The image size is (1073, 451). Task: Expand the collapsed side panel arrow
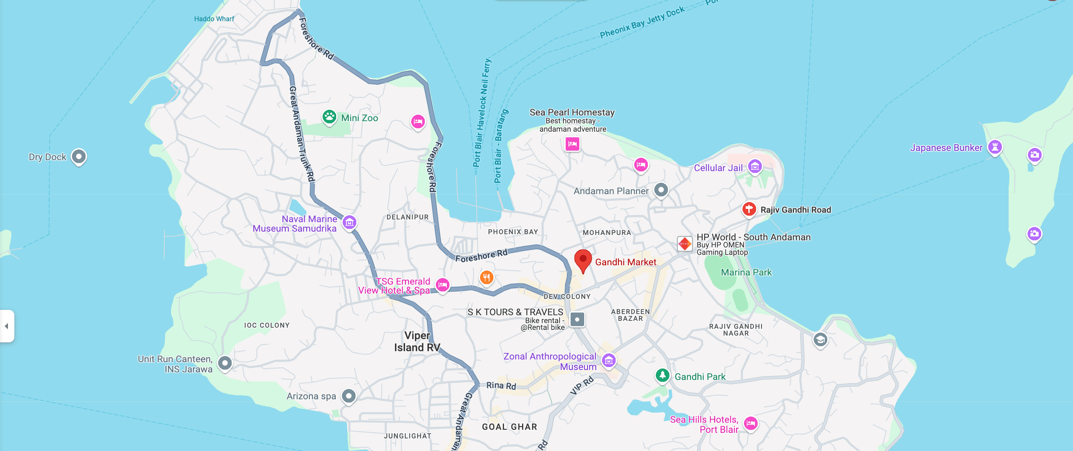(x=7, y=326)
